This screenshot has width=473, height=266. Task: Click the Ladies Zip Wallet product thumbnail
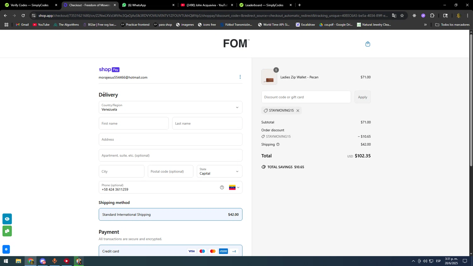coord(269,77)
